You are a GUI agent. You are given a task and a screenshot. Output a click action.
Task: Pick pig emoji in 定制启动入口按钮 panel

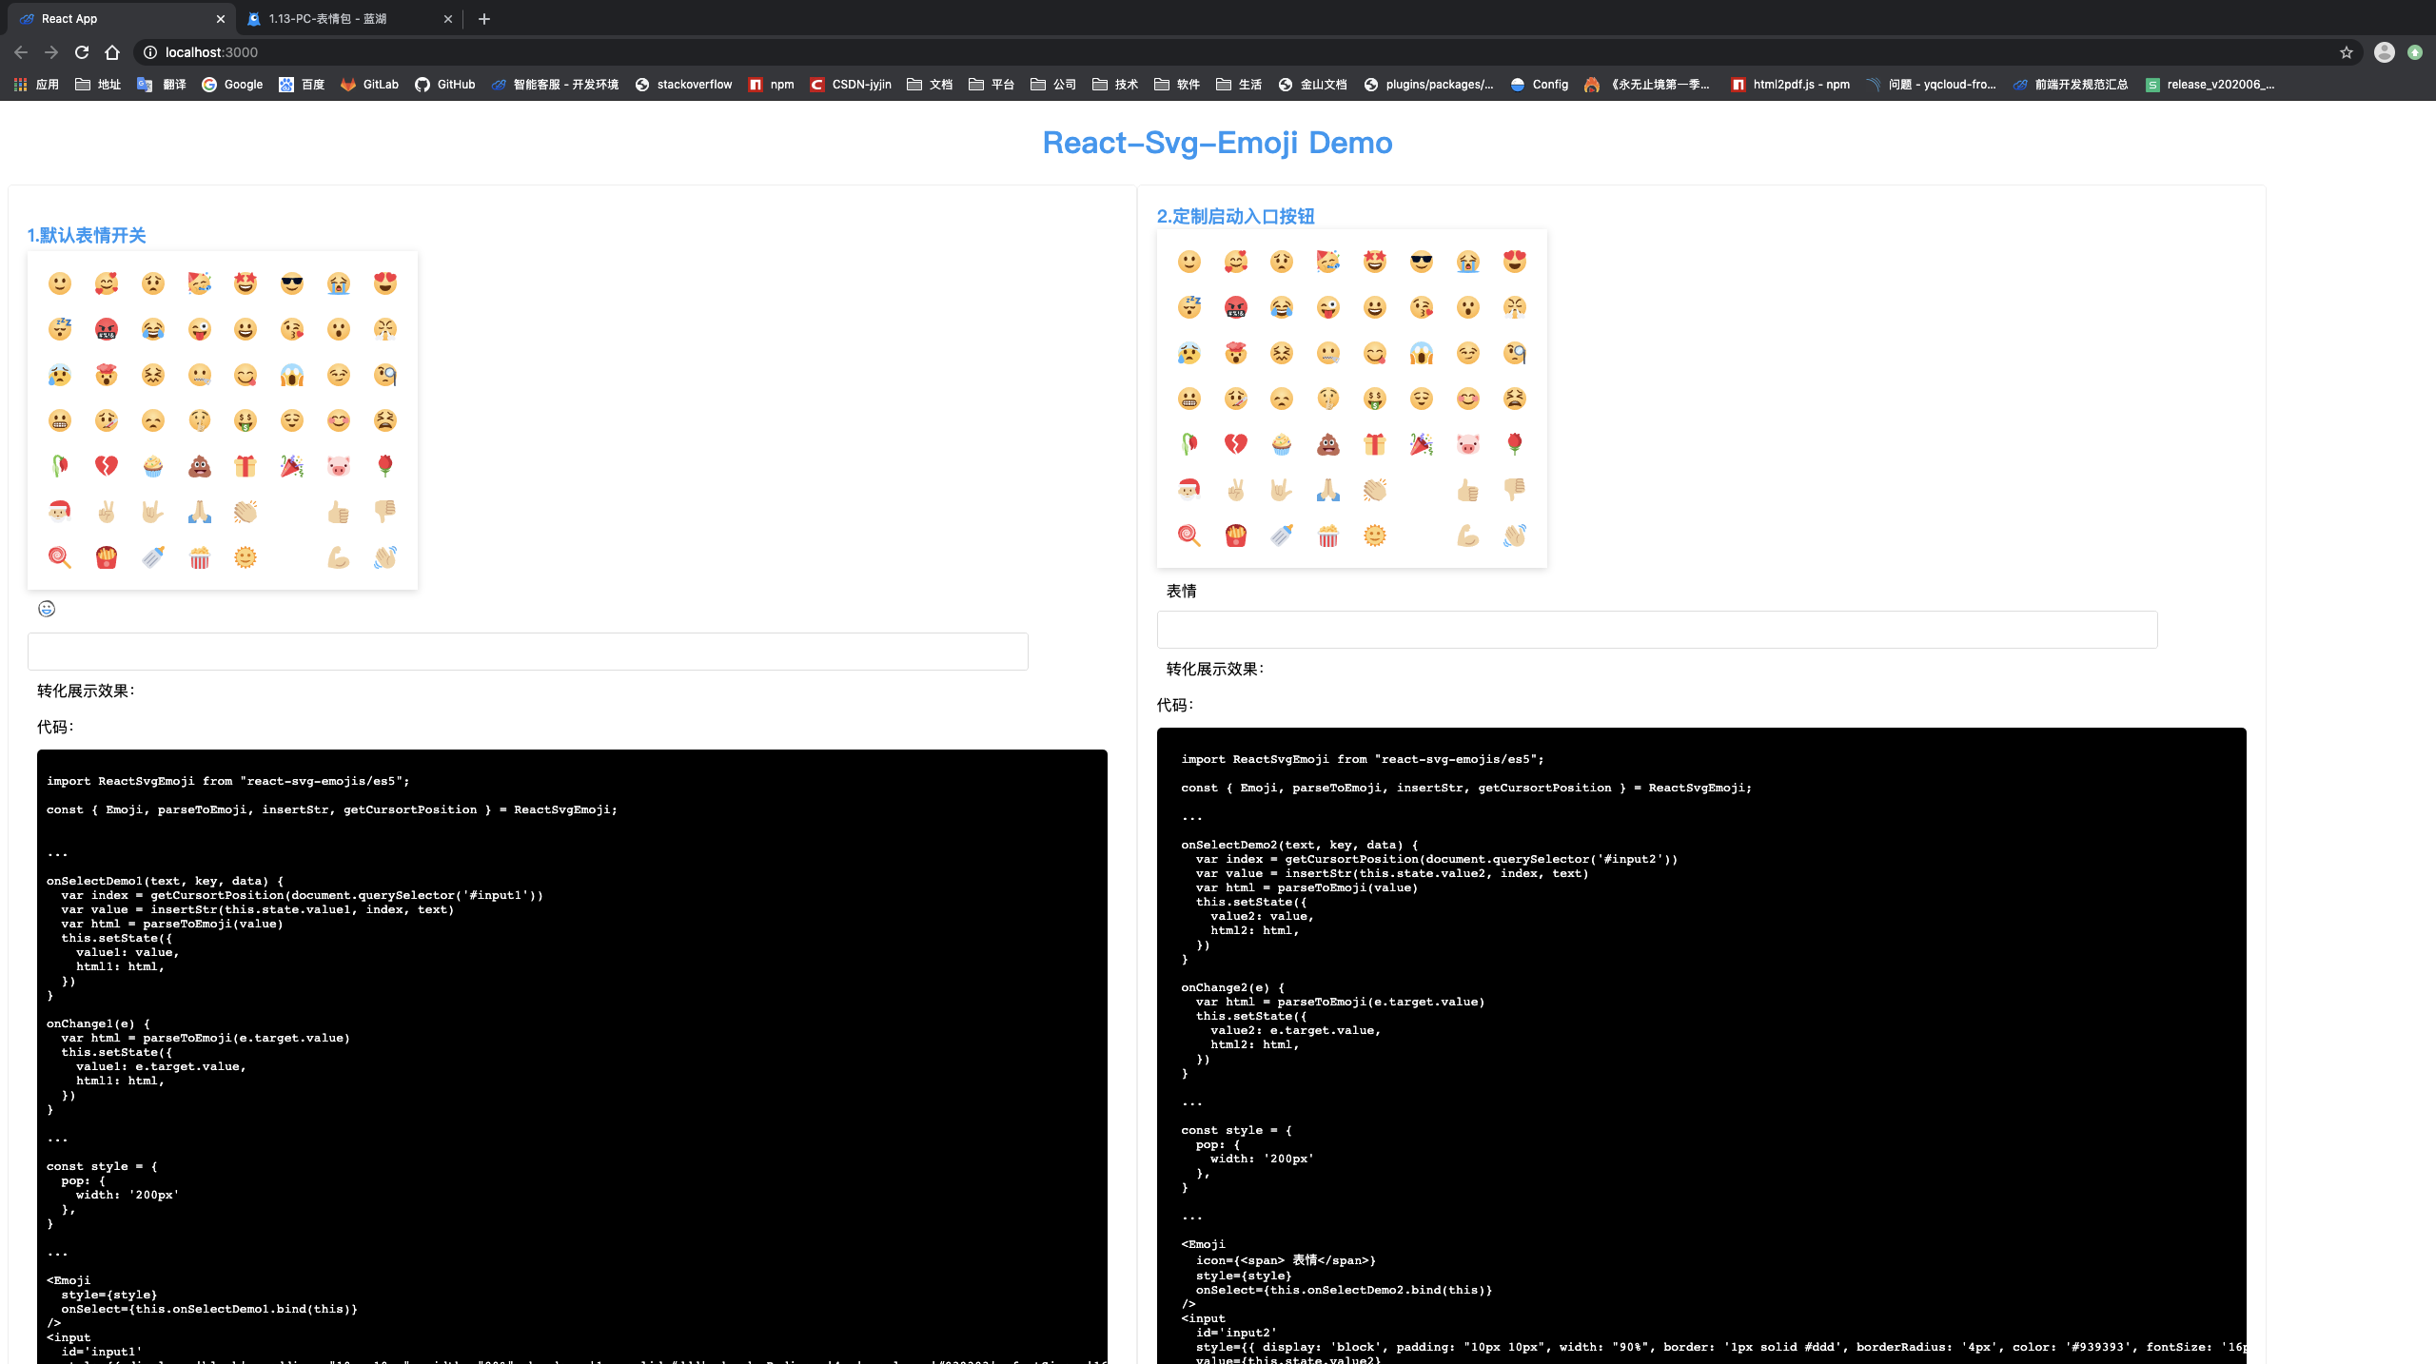coord(1467,444)
